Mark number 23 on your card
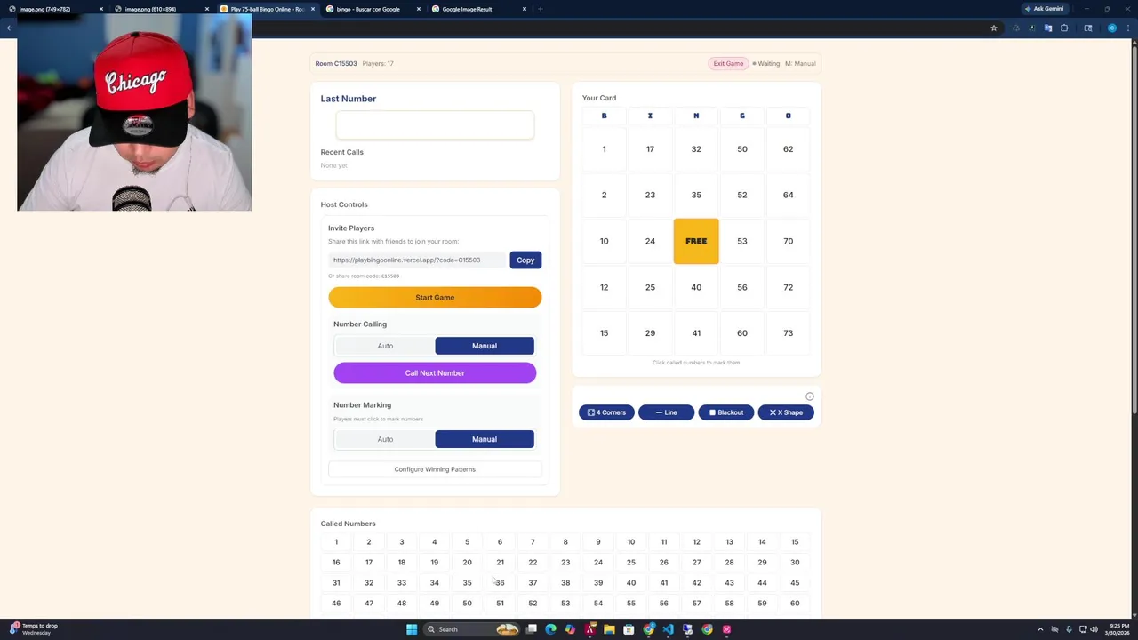 pos(650,195)
